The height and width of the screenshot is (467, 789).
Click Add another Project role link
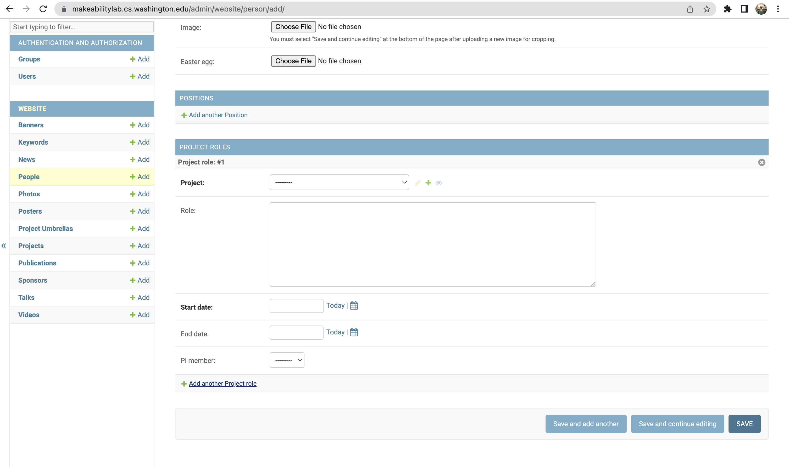tap(222, 383)
